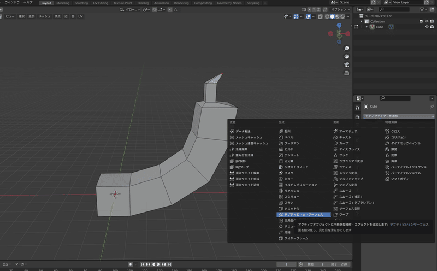Uncheck the Collection exclude checkbox
437x271 pixels.
point(421,21)
